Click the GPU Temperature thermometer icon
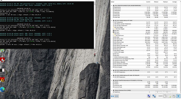Viewport: 181px width, 99px height. (113, 22)
